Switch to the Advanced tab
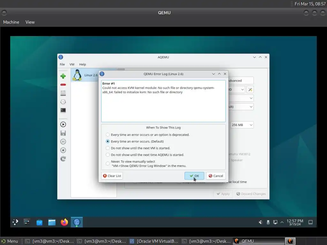The width and height of the screenshot is (327, 245). point(241,81)
